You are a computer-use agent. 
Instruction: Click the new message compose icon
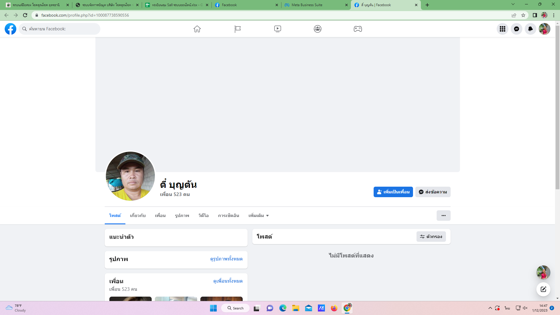click(x=543, y=289)
